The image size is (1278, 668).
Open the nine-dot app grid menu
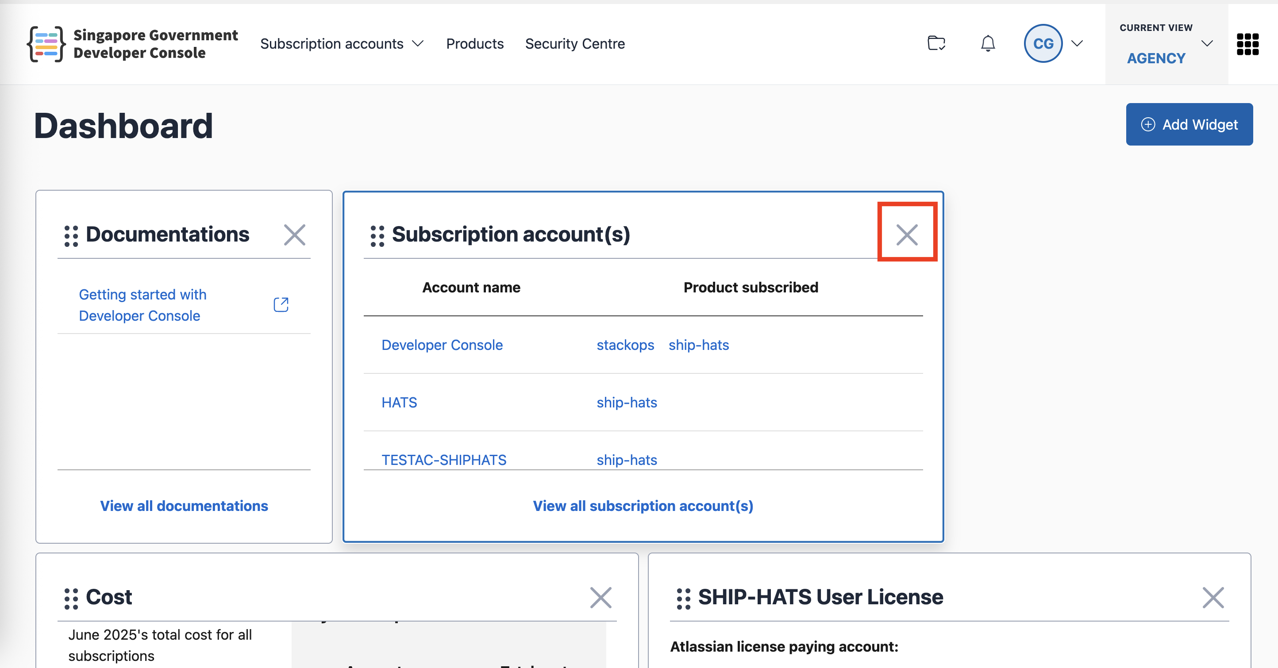coord(1247,44)
